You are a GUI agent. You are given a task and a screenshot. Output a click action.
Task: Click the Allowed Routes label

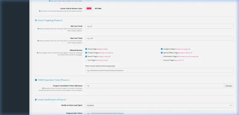coord(76,50)
